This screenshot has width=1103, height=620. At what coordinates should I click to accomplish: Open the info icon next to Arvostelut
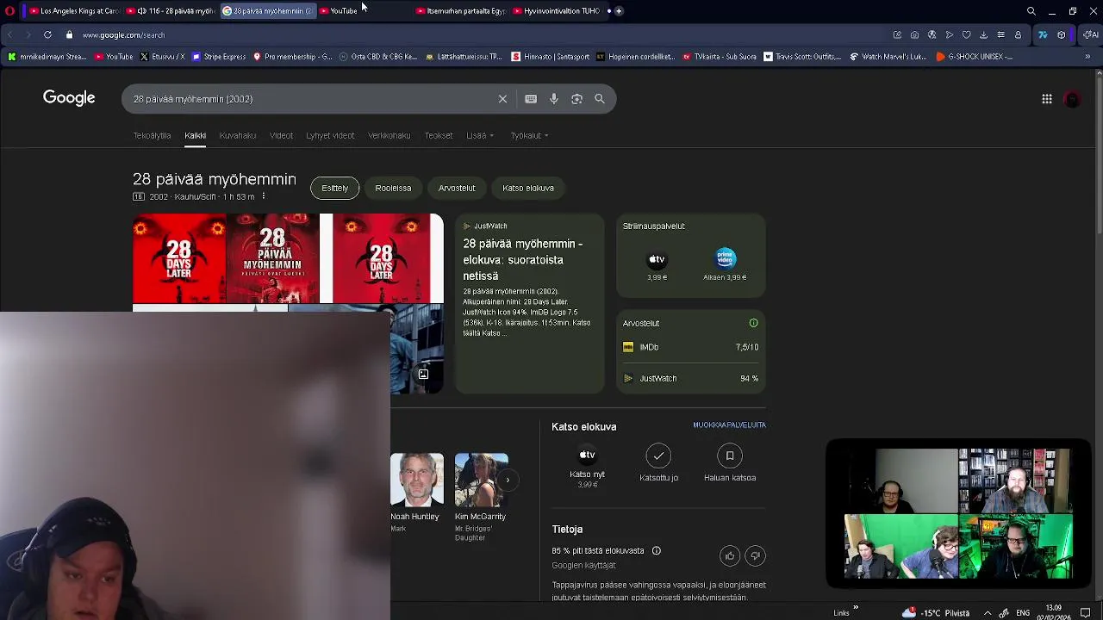tap(754, 323)
